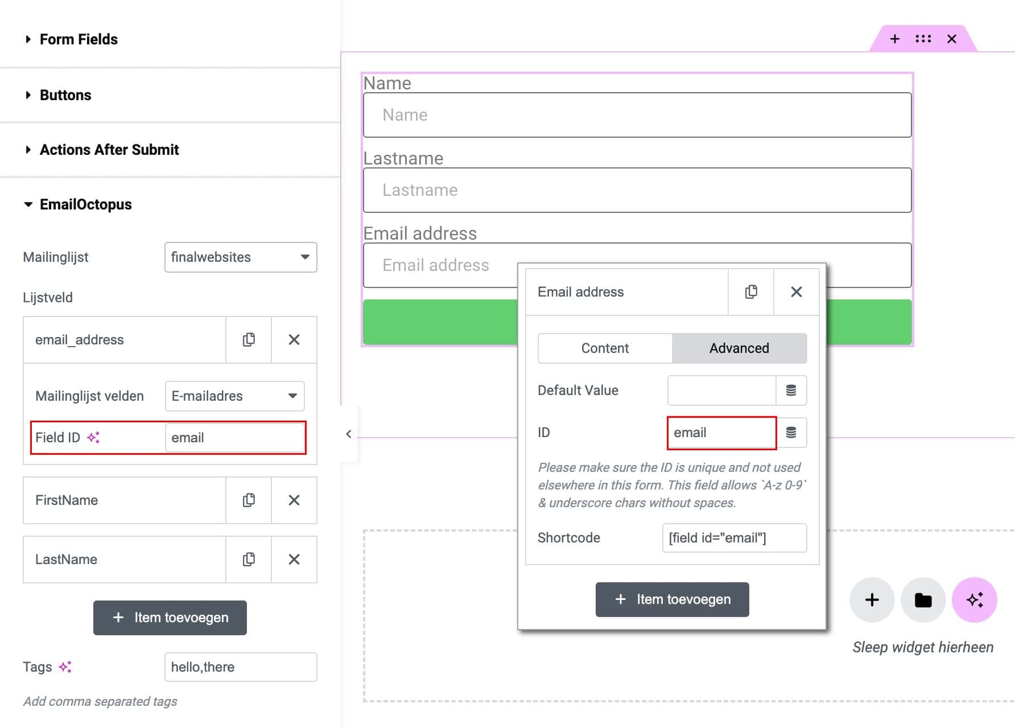Open the template library folder icon
This screenshot has width=1015, height=728.
pos(923,600)
